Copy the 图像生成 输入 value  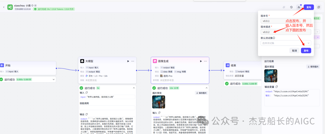click(x=159, y=113)
